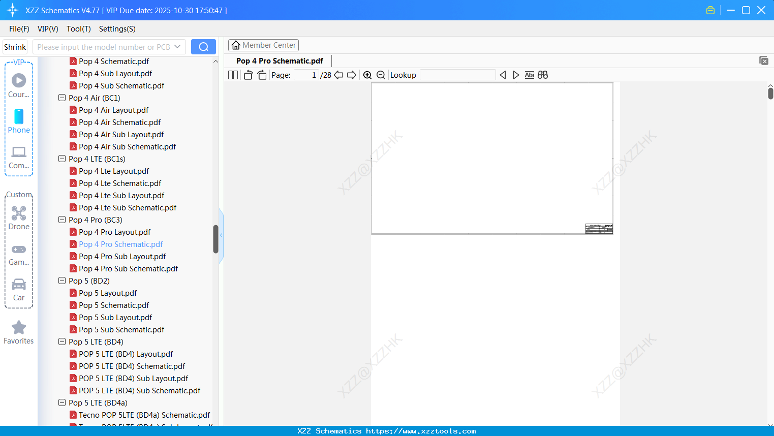774x436 pixels.
Task: Open the Tool(T) menu
Action: point(78,29)
